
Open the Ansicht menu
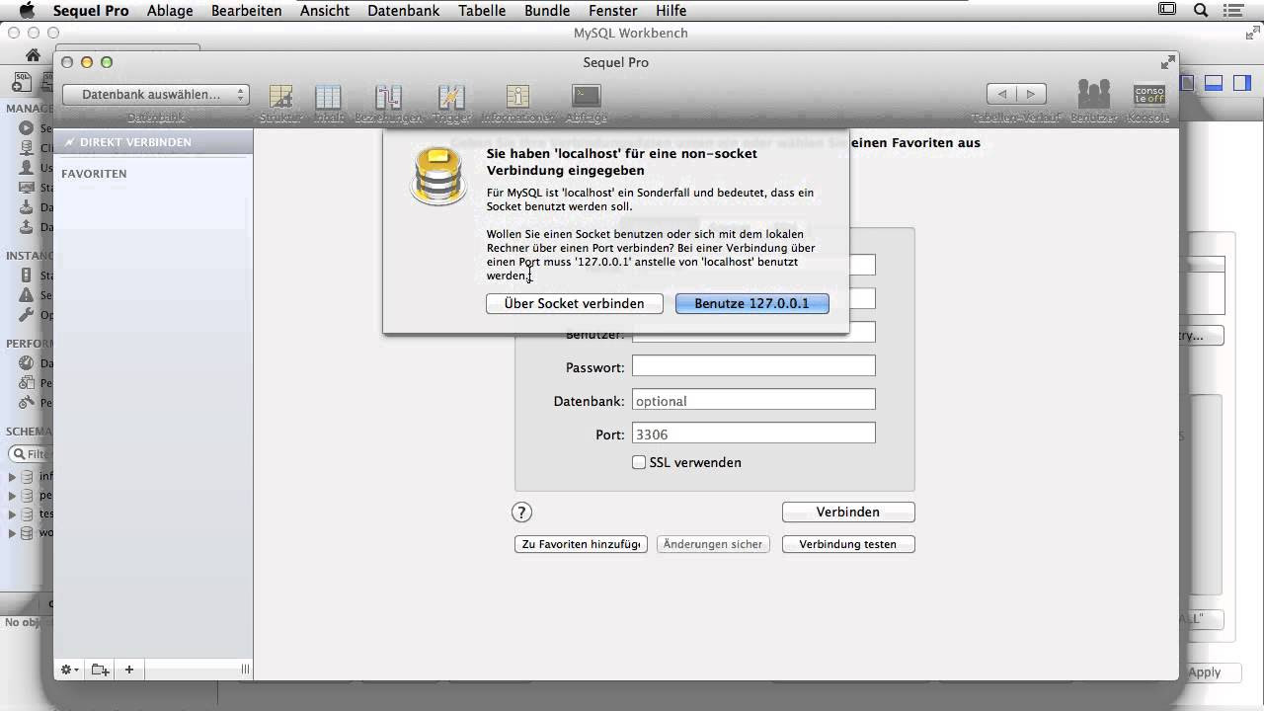[325, 10]
